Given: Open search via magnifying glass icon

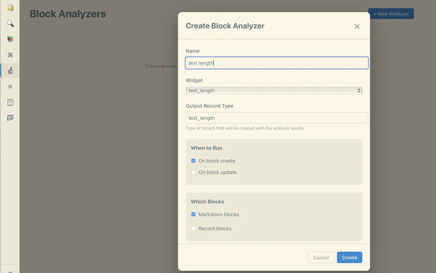Looking at the screenshot, I should 10,24.
